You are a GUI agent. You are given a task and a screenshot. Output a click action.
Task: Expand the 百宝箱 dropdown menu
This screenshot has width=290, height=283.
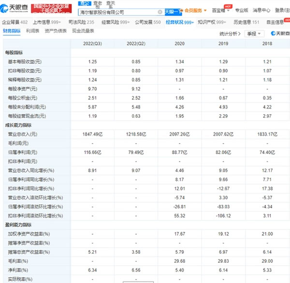[x=221, y=11]
